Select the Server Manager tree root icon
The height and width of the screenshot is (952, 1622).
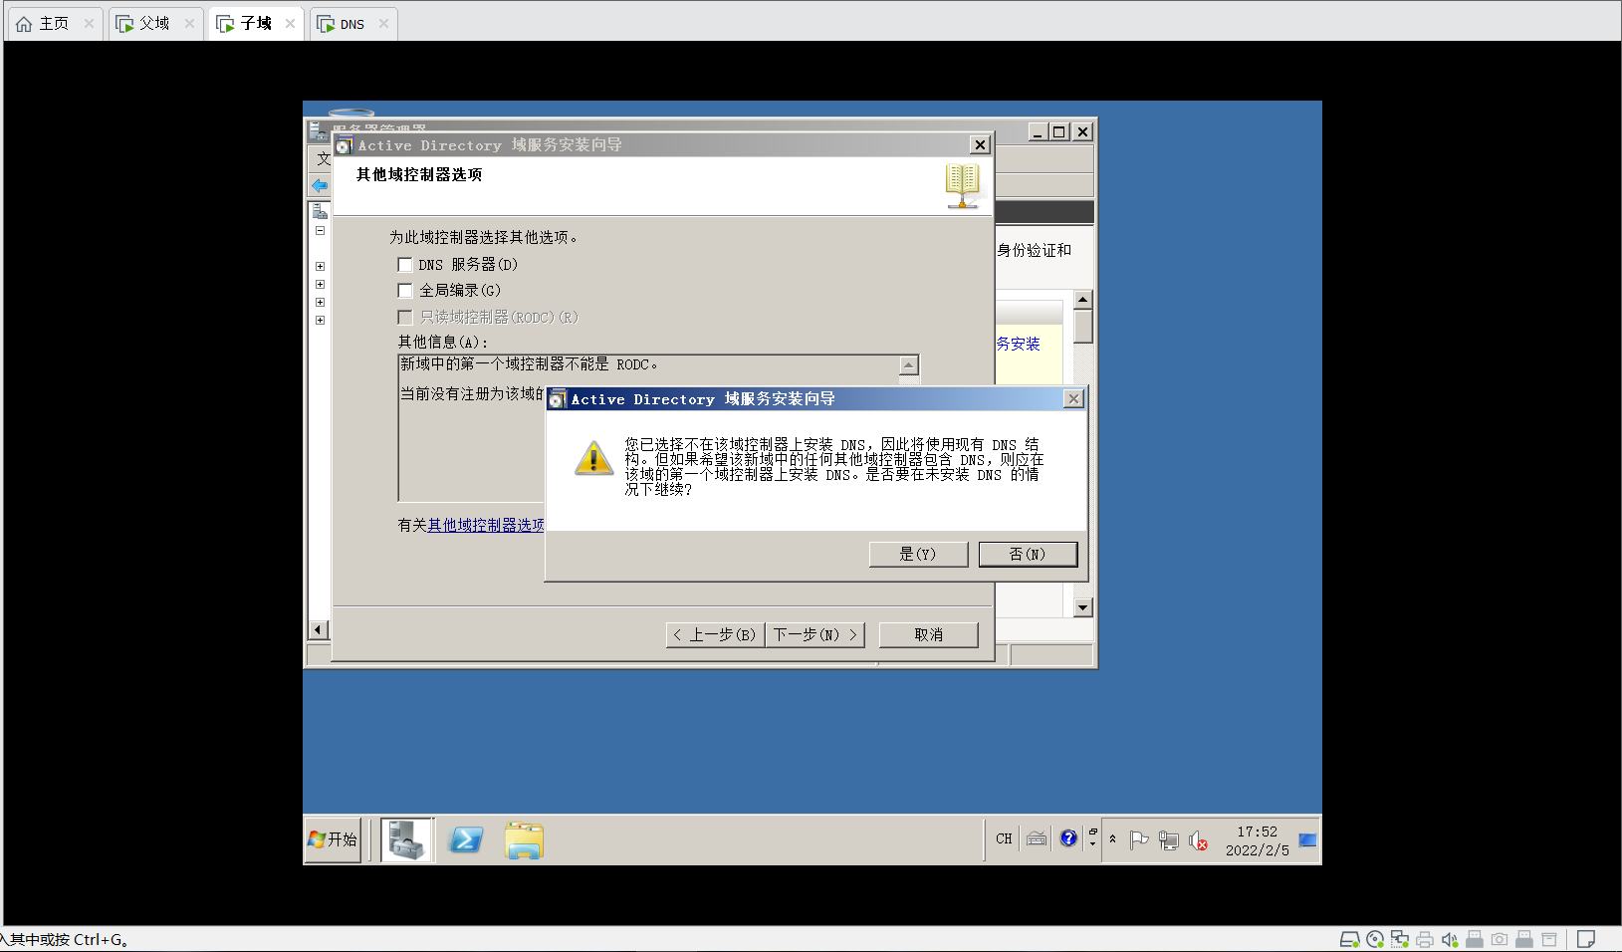tap(320, 211)
